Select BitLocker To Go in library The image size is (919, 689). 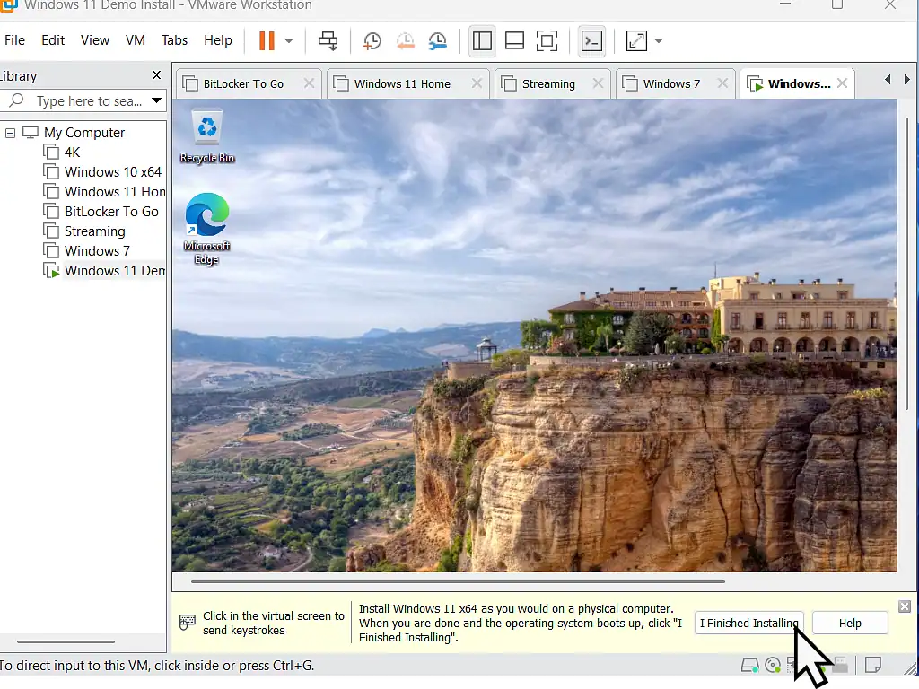point(111,212)
